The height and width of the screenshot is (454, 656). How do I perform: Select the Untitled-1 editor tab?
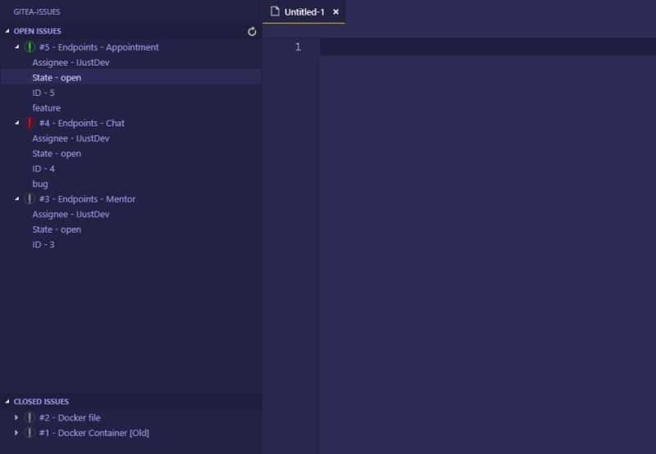[304, 12]
